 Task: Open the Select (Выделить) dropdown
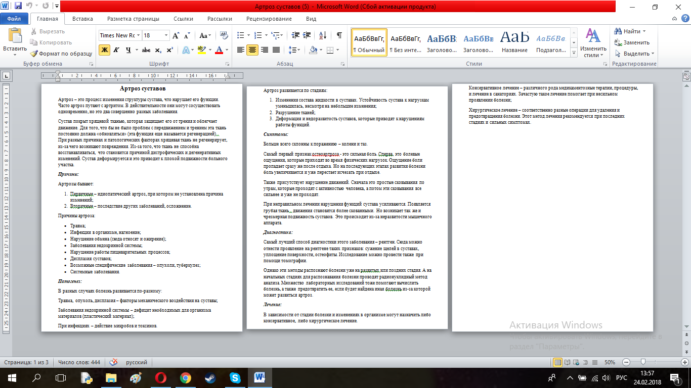tap(635, 54)
